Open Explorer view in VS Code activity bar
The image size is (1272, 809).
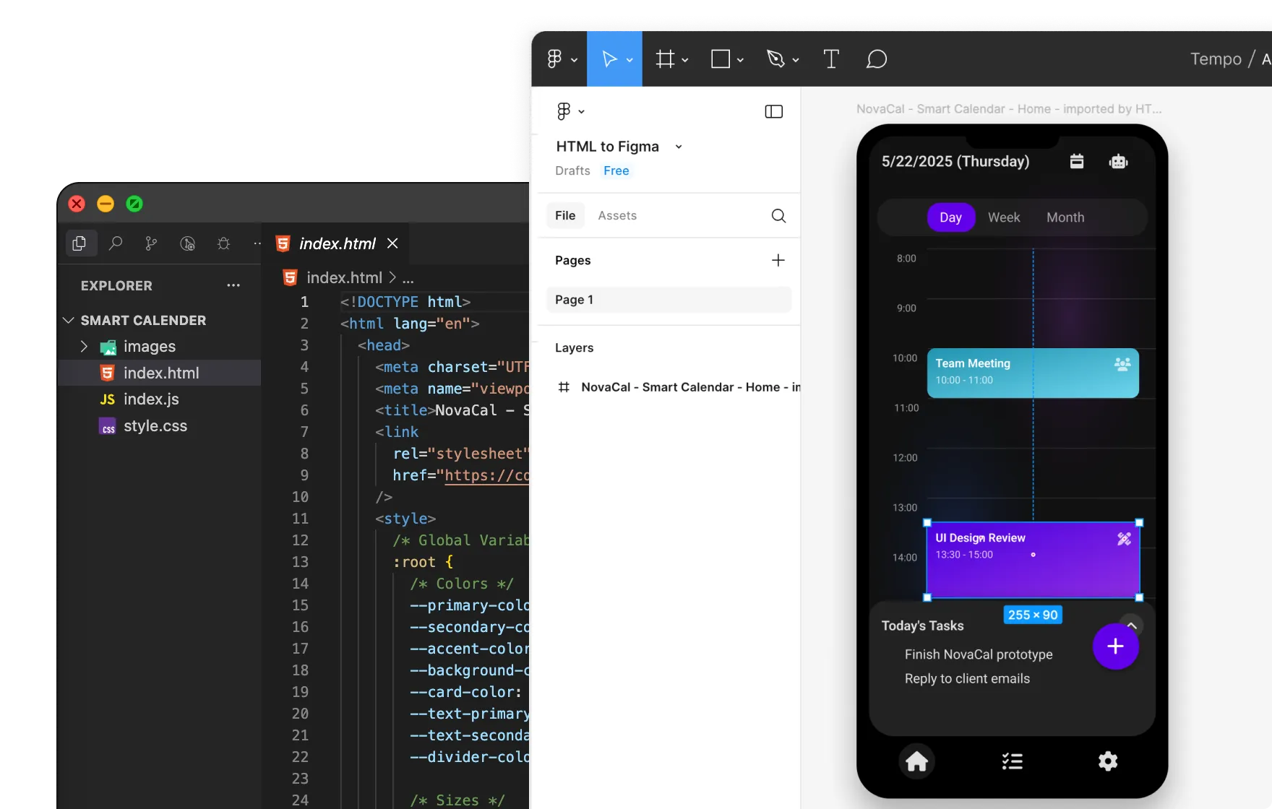[x=79, y=243]
